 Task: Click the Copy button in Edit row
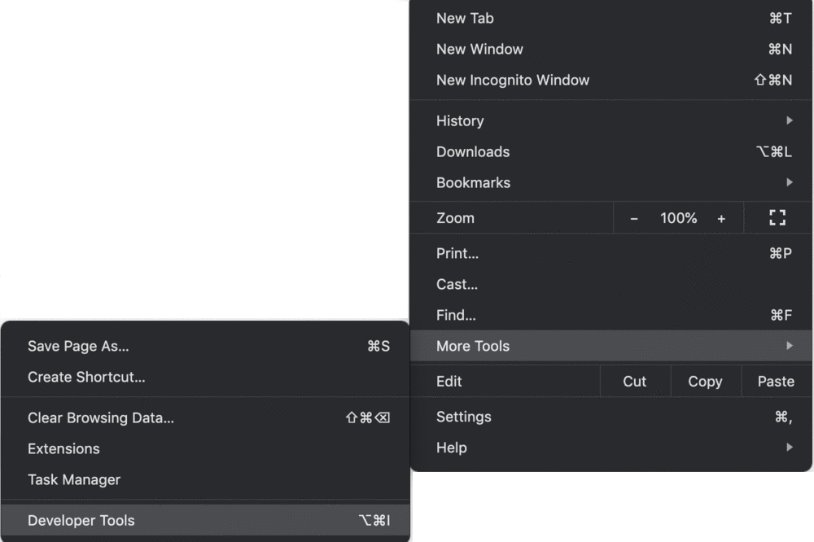click(x=705, y=381)
